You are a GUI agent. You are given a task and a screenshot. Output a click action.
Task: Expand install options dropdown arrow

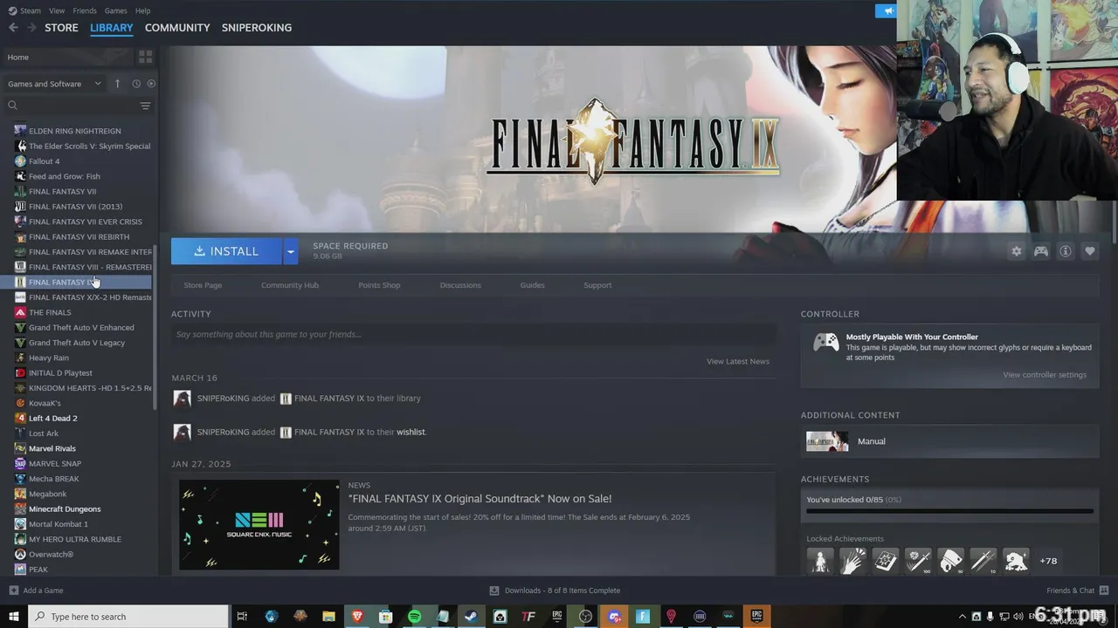pyautogui.click(x=291, y=251)
